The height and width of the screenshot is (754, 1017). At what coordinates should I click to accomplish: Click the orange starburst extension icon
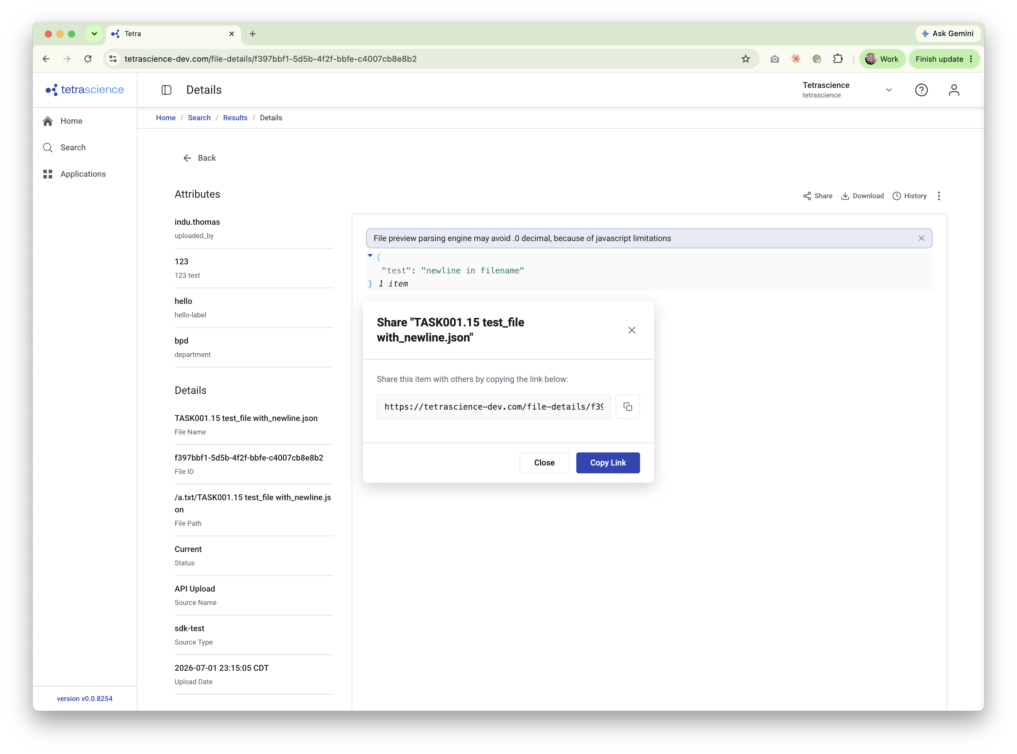[795, 59]
